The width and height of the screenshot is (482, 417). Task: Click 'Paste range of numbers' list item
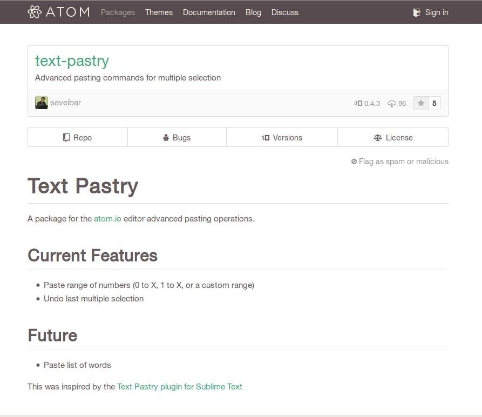[x=149, y=285]
